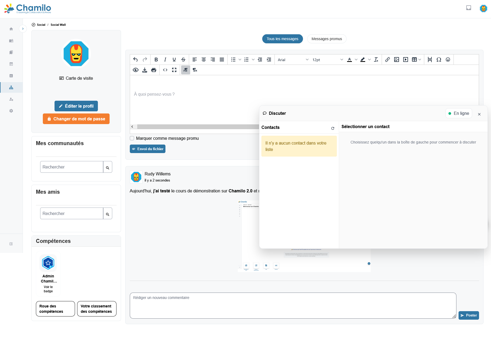
Task: Toggle the 'En ligne' chat status
Action: click(459, 113)
